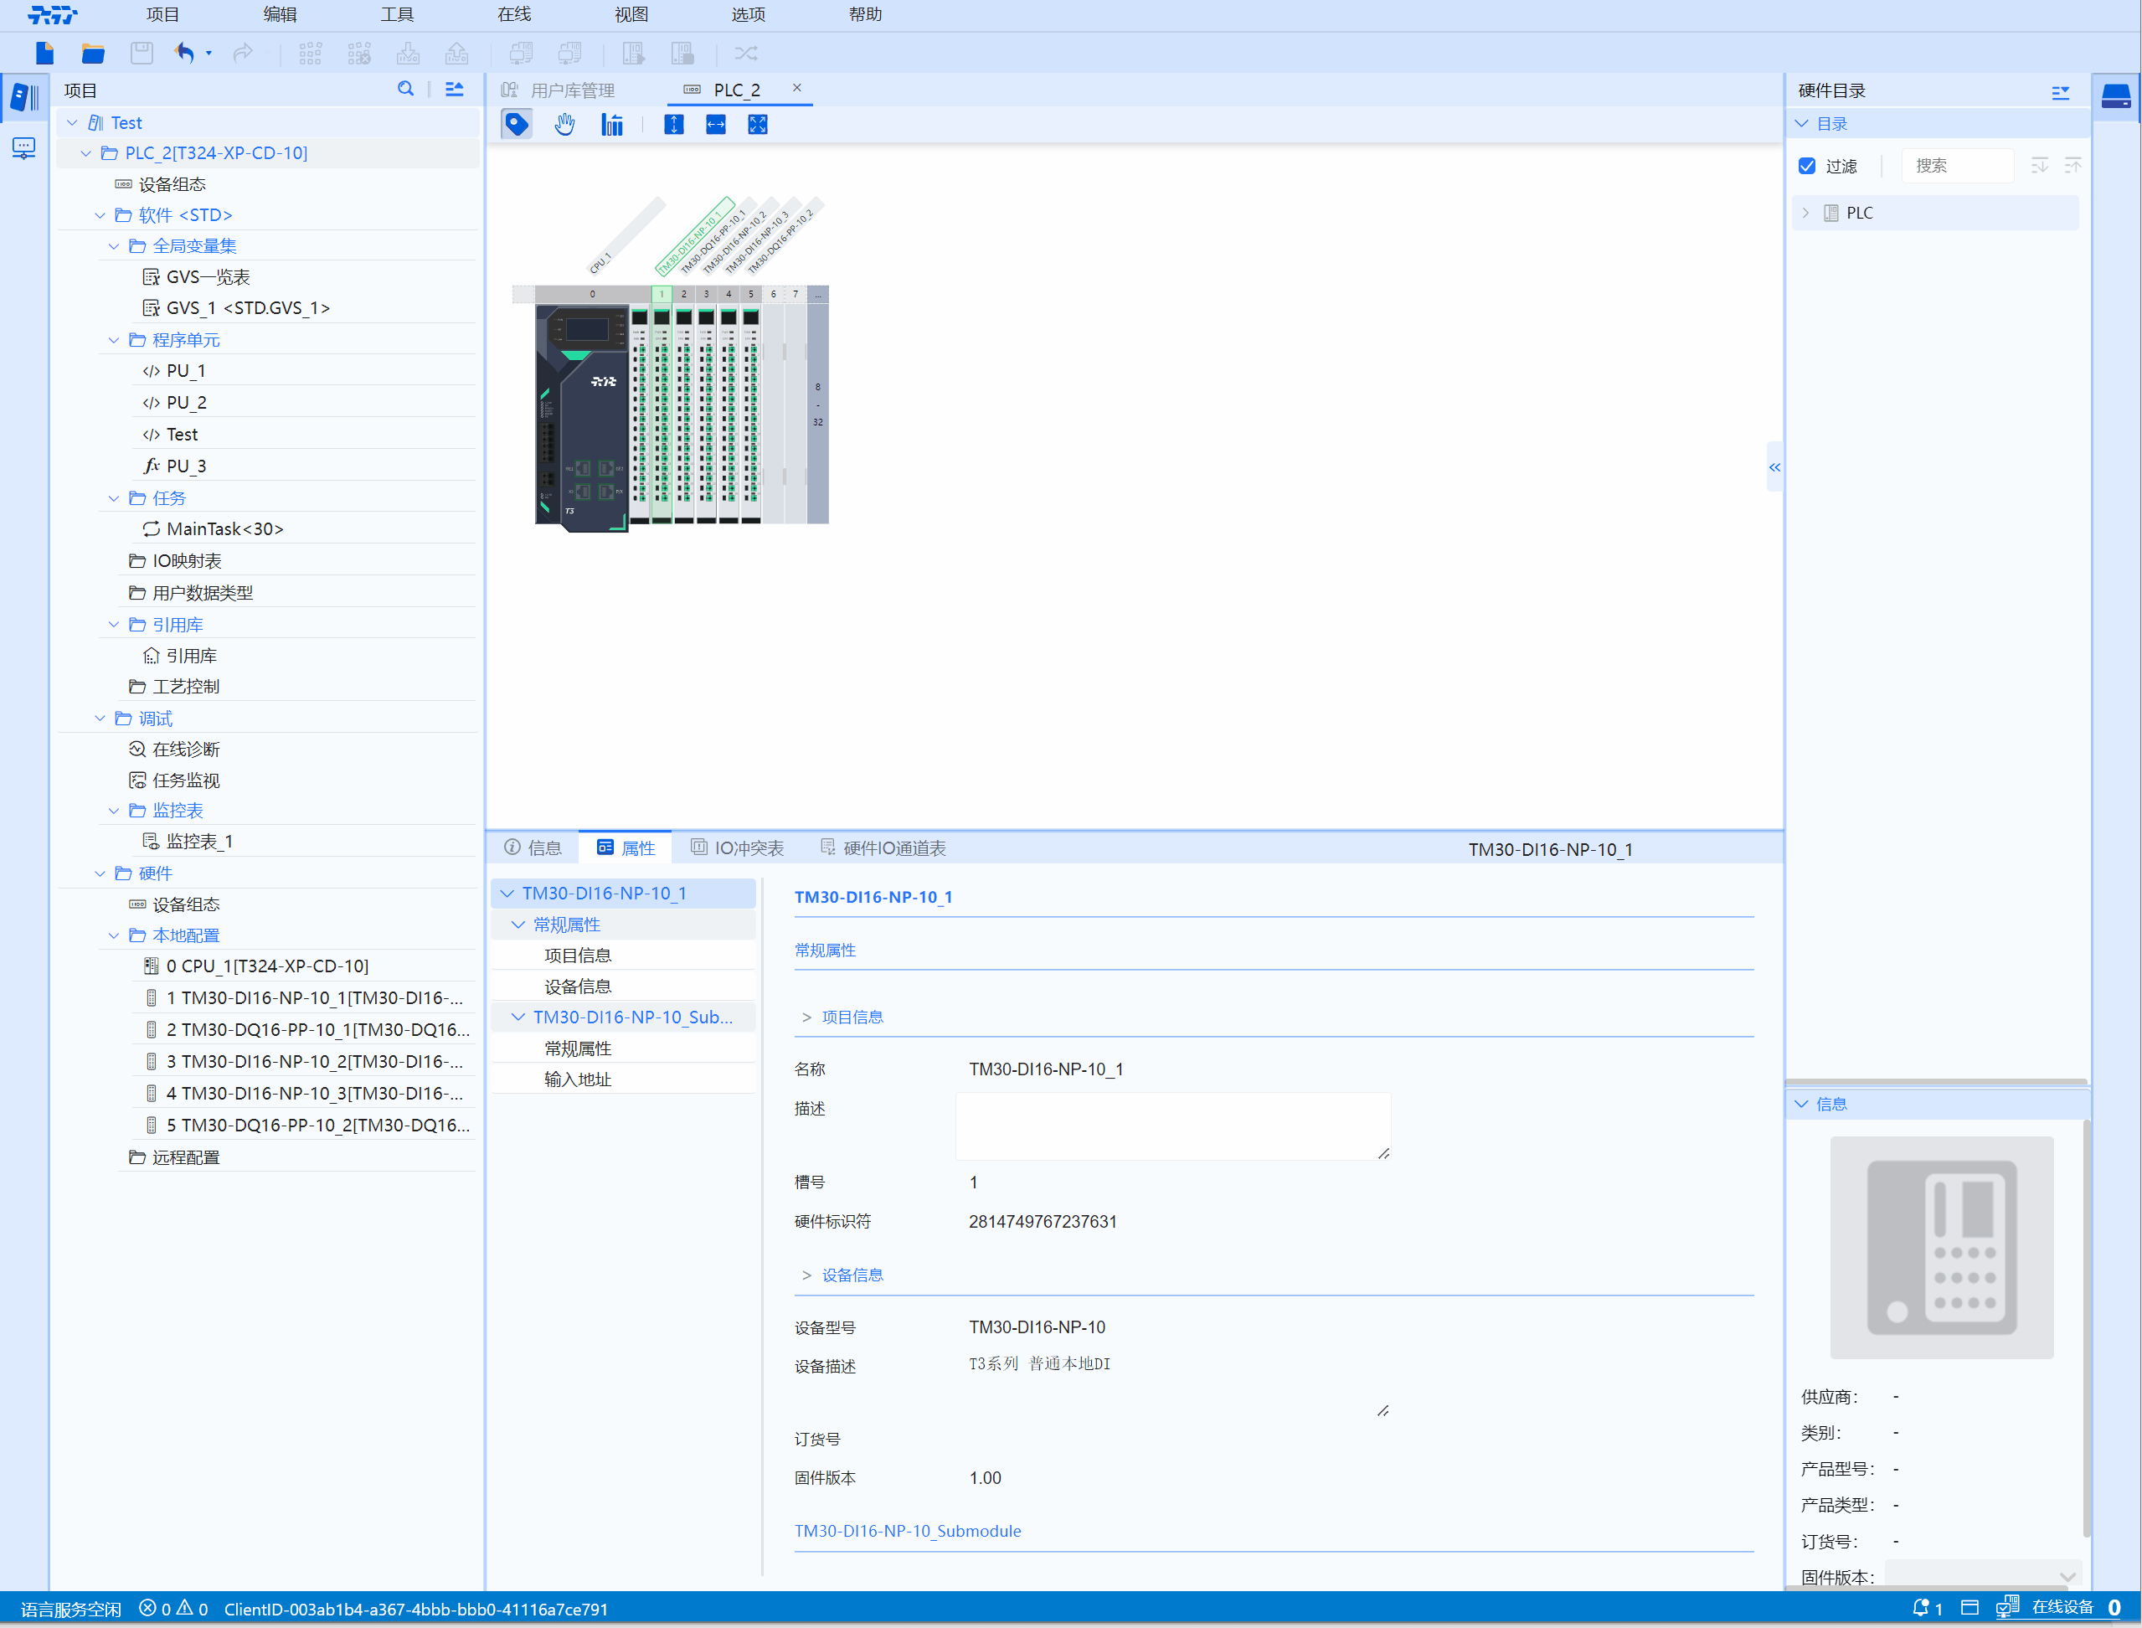
Task: Click the hardware catalog search field
Action: [x=1956, y=166]
